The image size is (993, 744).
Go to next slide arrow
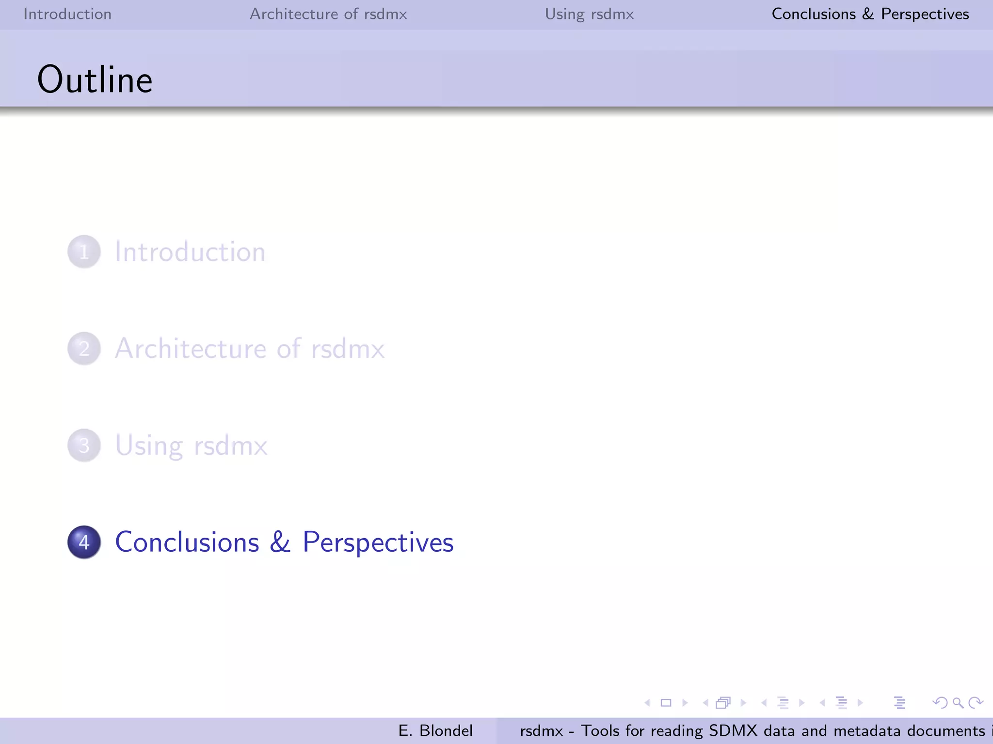685,703
